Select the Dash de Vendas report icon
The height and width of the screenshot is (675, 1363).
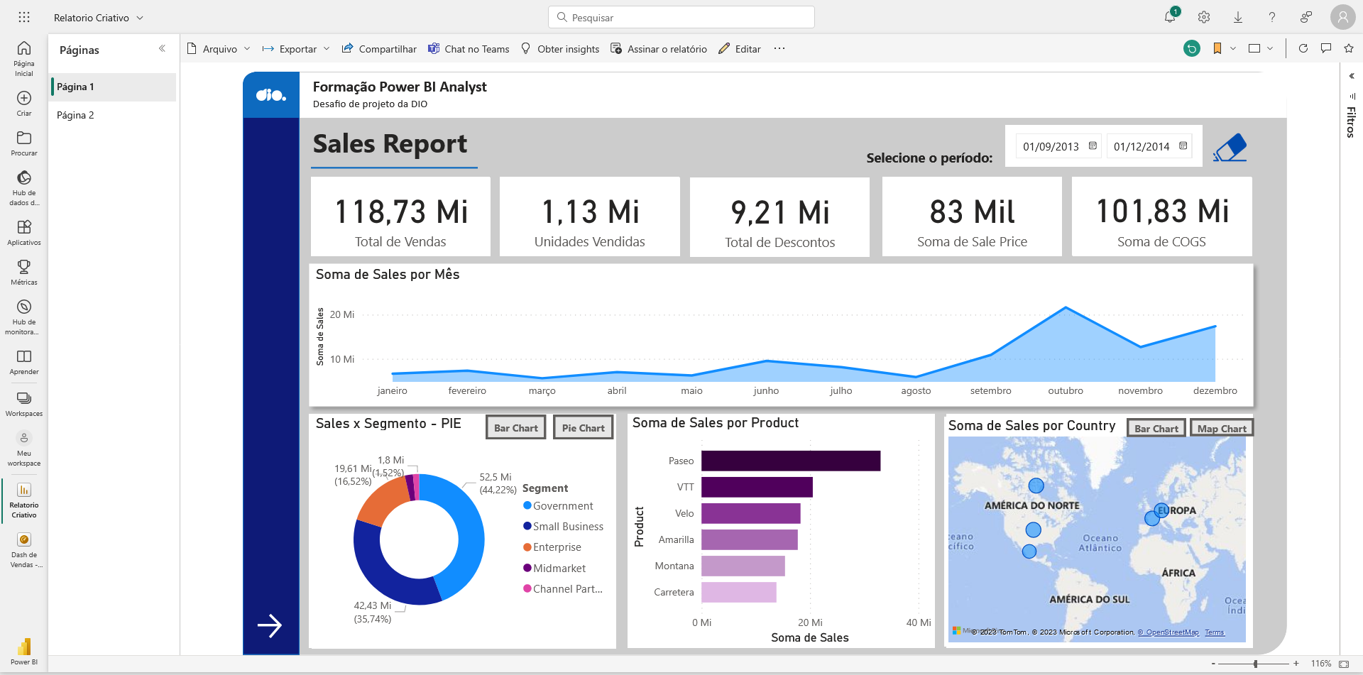(23, 545)
